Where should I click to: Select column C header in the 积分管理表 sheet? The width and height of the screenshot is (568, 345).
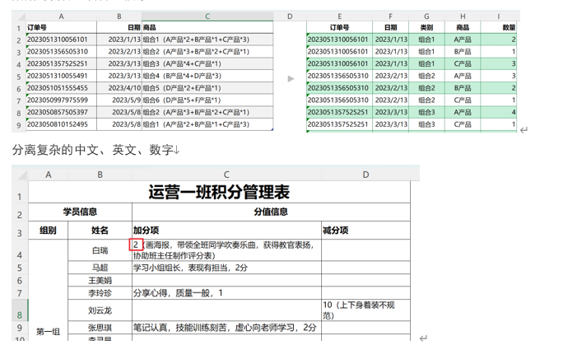(x=226, y=175)
